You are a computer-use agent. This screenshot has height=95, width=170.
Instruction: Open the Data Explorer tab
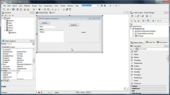162,42
